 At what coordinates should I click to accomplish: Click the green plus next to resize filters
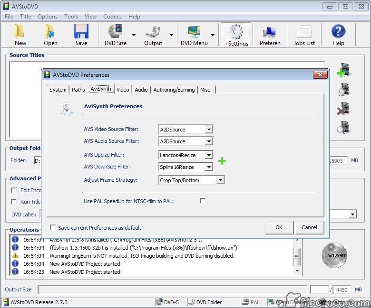click(x=222, y=161)
